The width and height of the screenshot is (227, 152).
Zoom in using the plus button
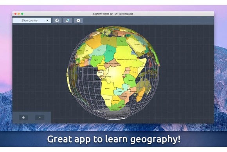pos(23,118)
